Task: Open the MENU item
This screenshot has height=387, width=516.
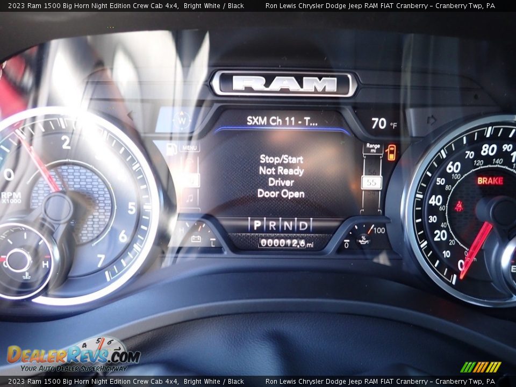Action: pyautogui.click(x=190, y=148)
